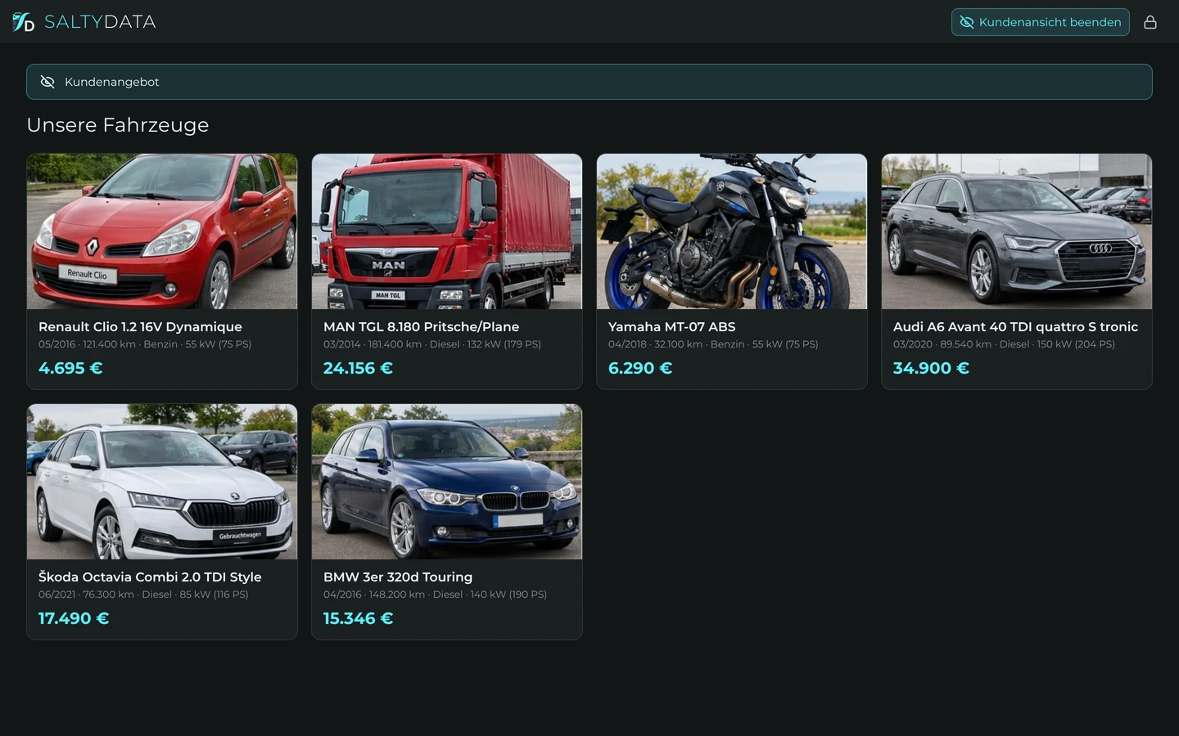Image resolution: width=1179 pixels, height=736 pixels.
Task: Click Audi details line with 89.540 km
Action: [x=1004, y=344]
